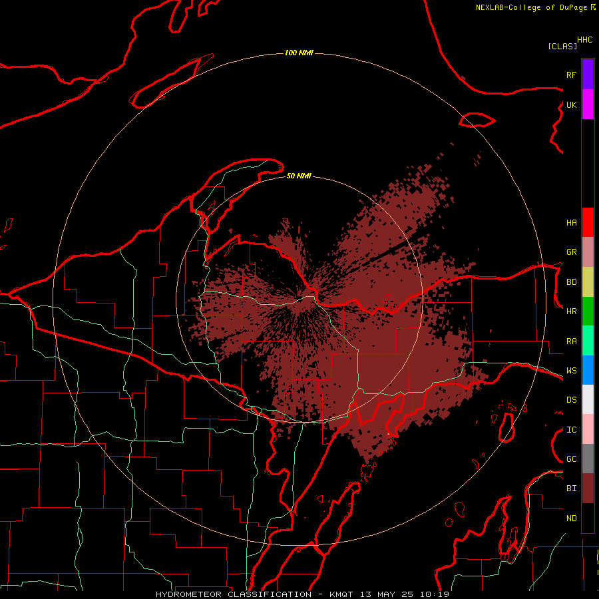
Task: Click the BI dark red legend swatch
Action: coord(588,489)
